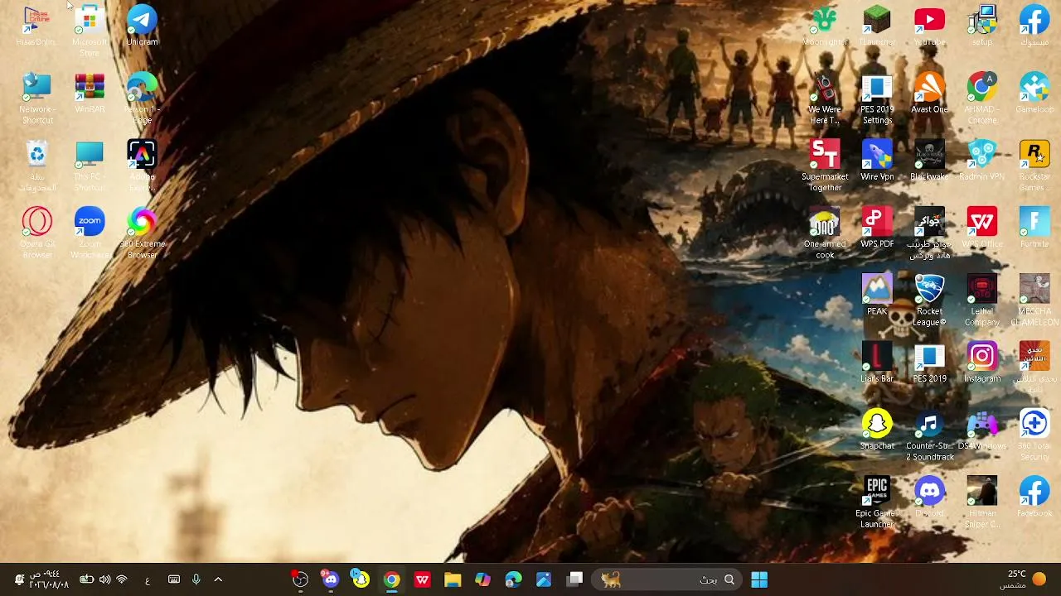Select the Supermarket Together icon

point(825,166)
